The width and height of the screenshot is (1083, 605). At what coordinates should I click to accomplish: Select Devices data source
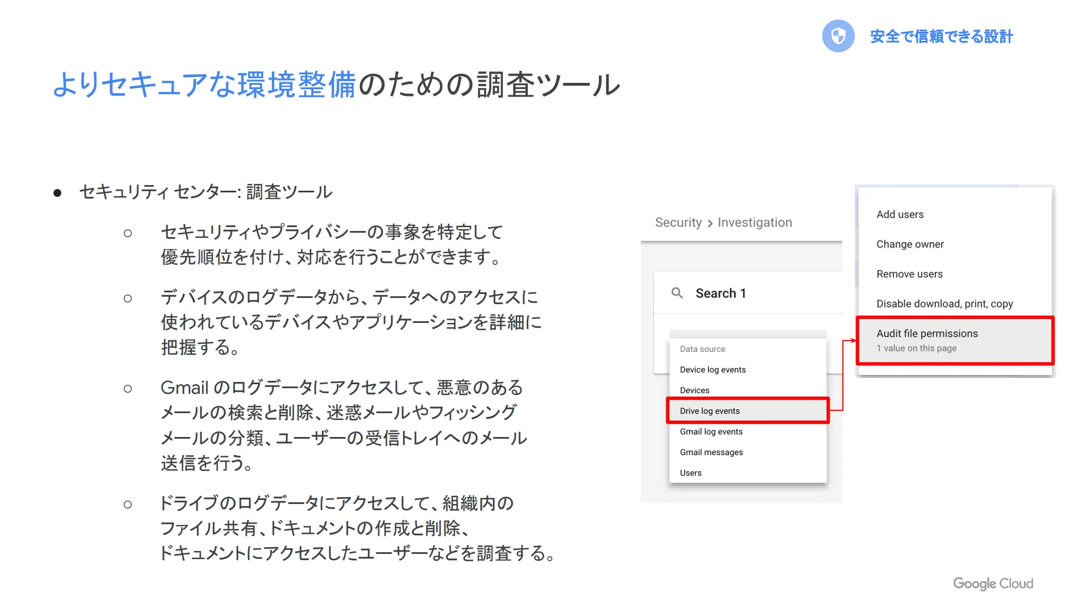pos(748,390)
